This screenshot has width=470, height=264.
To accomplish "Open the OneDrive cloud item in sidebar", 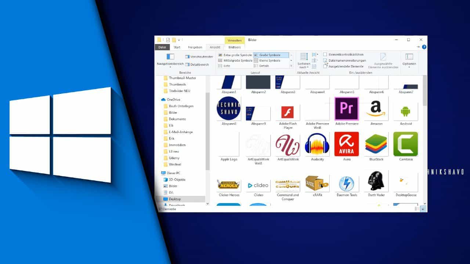I will tap(170, 99).
